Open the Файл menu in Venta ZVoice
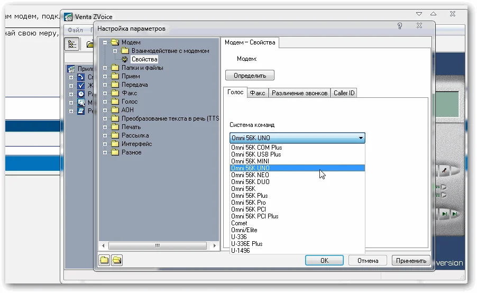The width and height of the screenshot is (477, 293). point(75,30)
